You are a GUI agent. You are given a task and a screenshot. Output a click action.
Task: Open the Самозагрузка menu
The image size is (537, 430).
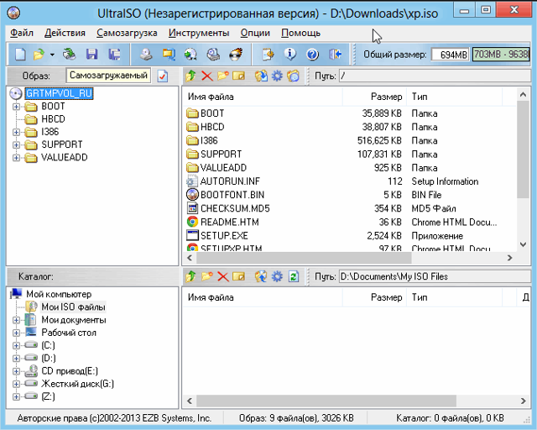[x=127, y=33]
